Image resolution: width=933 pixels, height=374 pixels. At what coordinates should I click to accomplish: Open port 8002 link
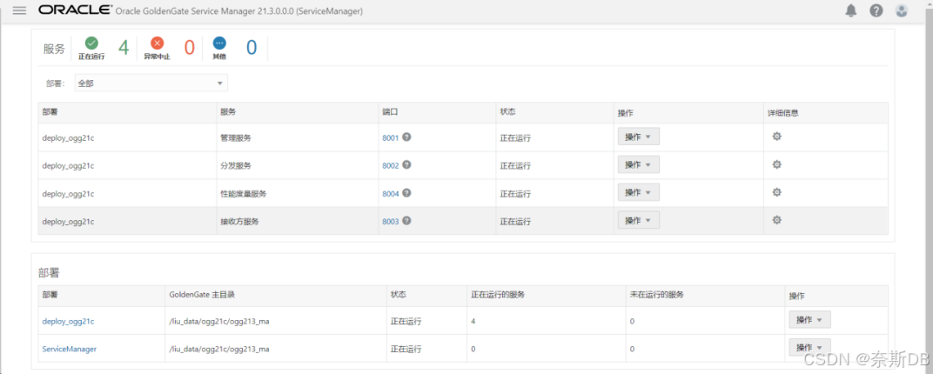click(x=390, y=166)
